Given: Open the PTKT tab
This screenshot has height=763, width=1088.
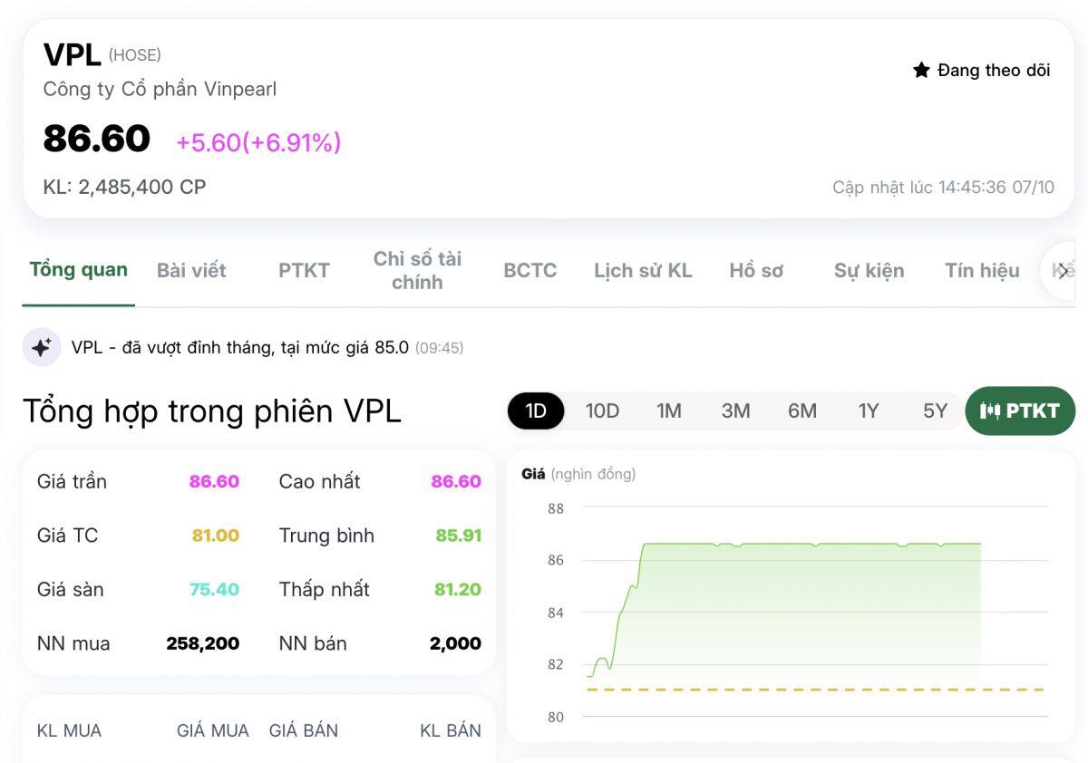Looking at the screenshot, I should pos(303,270).
